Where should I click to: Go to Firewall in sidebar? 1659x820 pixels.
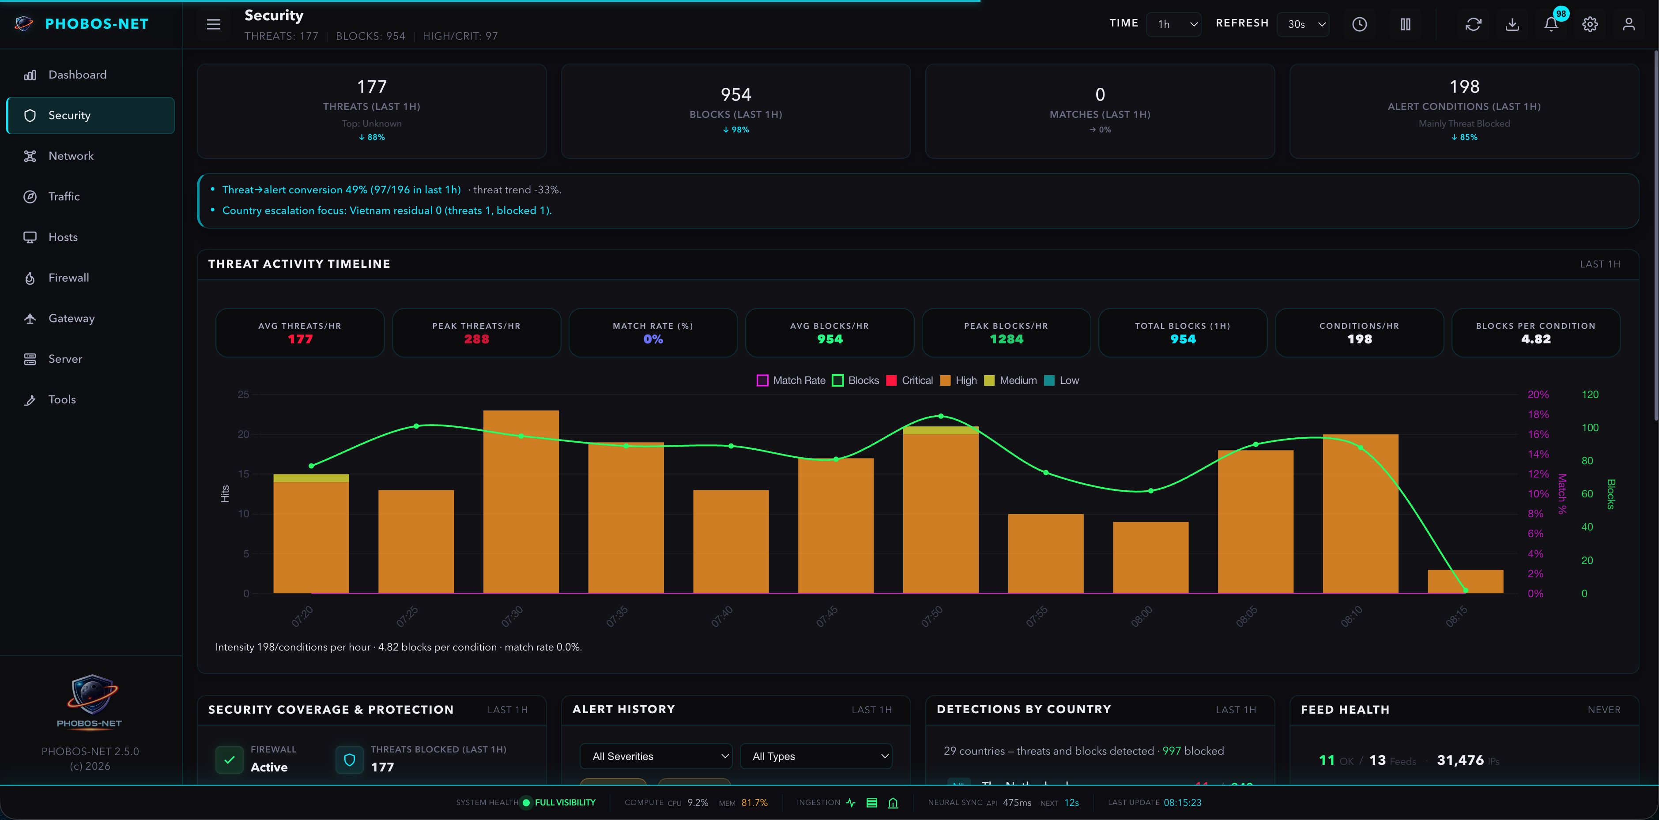click(x=68, y=278)
